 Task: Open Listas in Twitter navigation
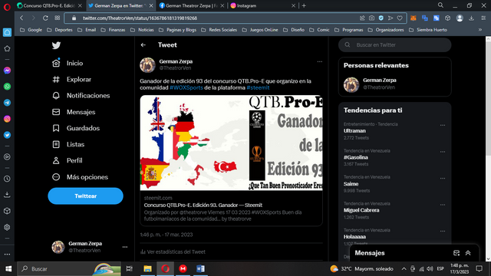click(68, 145)
